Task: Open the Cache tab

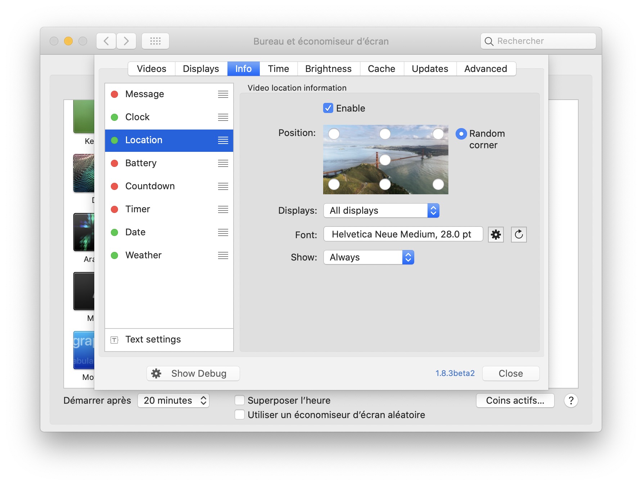Action: point(381,69)
